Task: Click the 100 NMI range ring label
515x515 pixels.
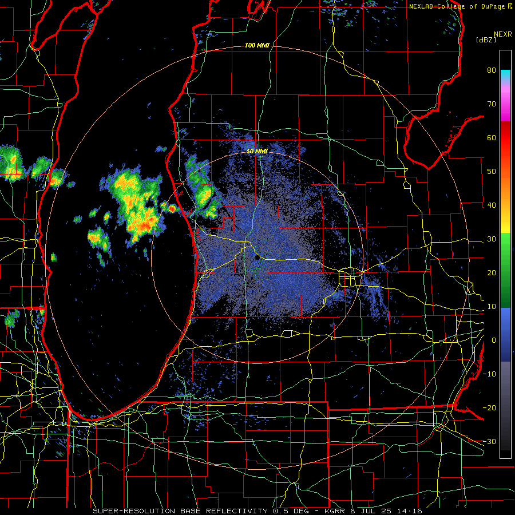Action: click(257, 45)
